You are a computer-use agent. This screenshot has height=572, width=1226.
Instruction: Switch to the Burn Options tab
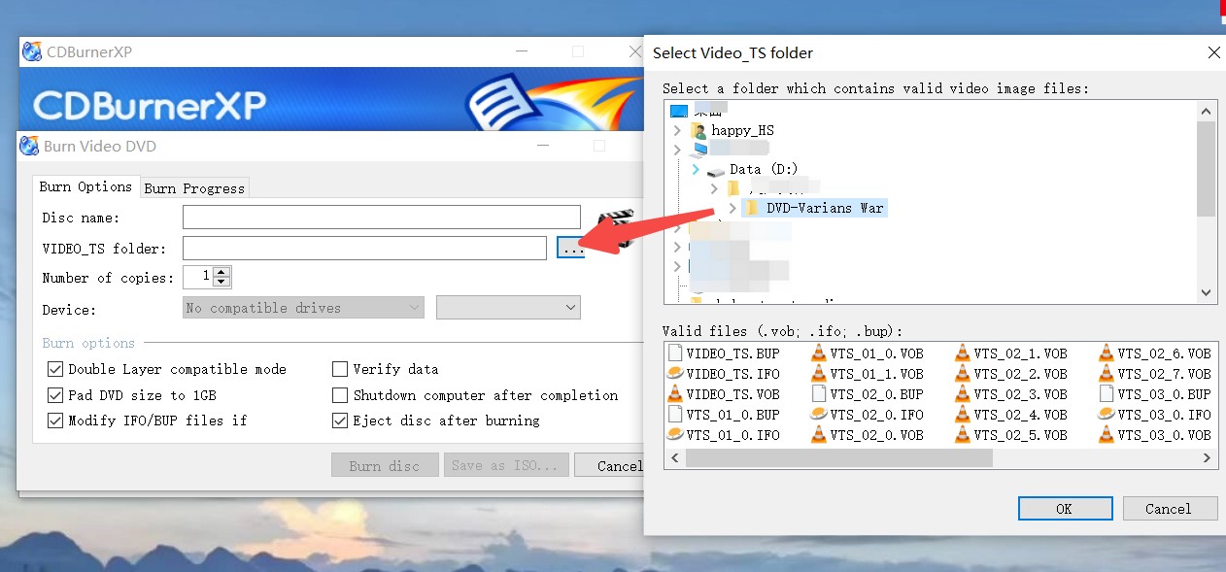coord(85,186)
